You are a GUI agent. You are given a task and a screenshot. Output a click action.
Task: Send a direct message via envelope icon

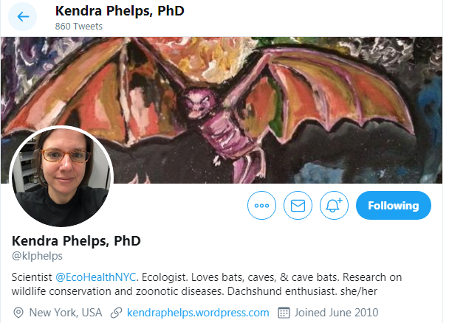point(298,206)
